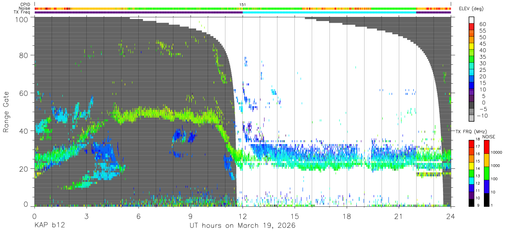Select the 30 label on ELEV colorbar
The height and width of the screenshot is (234, 507).
(x=482, y=64)
